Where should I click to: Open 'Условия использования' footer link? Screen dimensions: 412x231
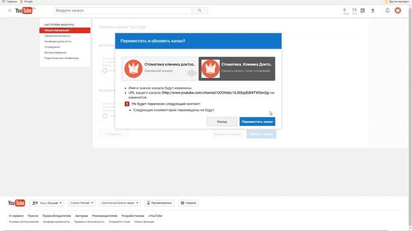point(24,222)
